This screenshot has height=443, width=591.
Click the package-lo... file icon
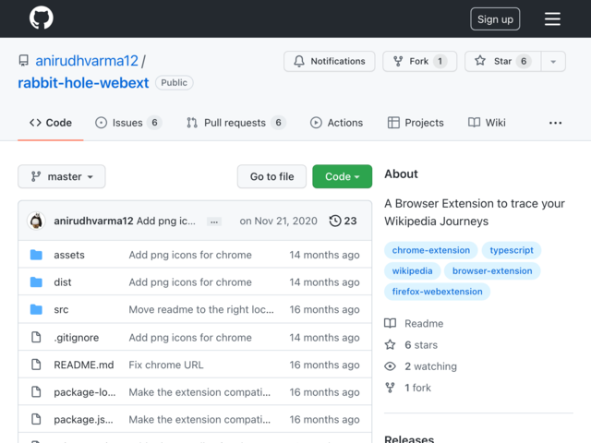pyautogui.click(x=36, y=392)
